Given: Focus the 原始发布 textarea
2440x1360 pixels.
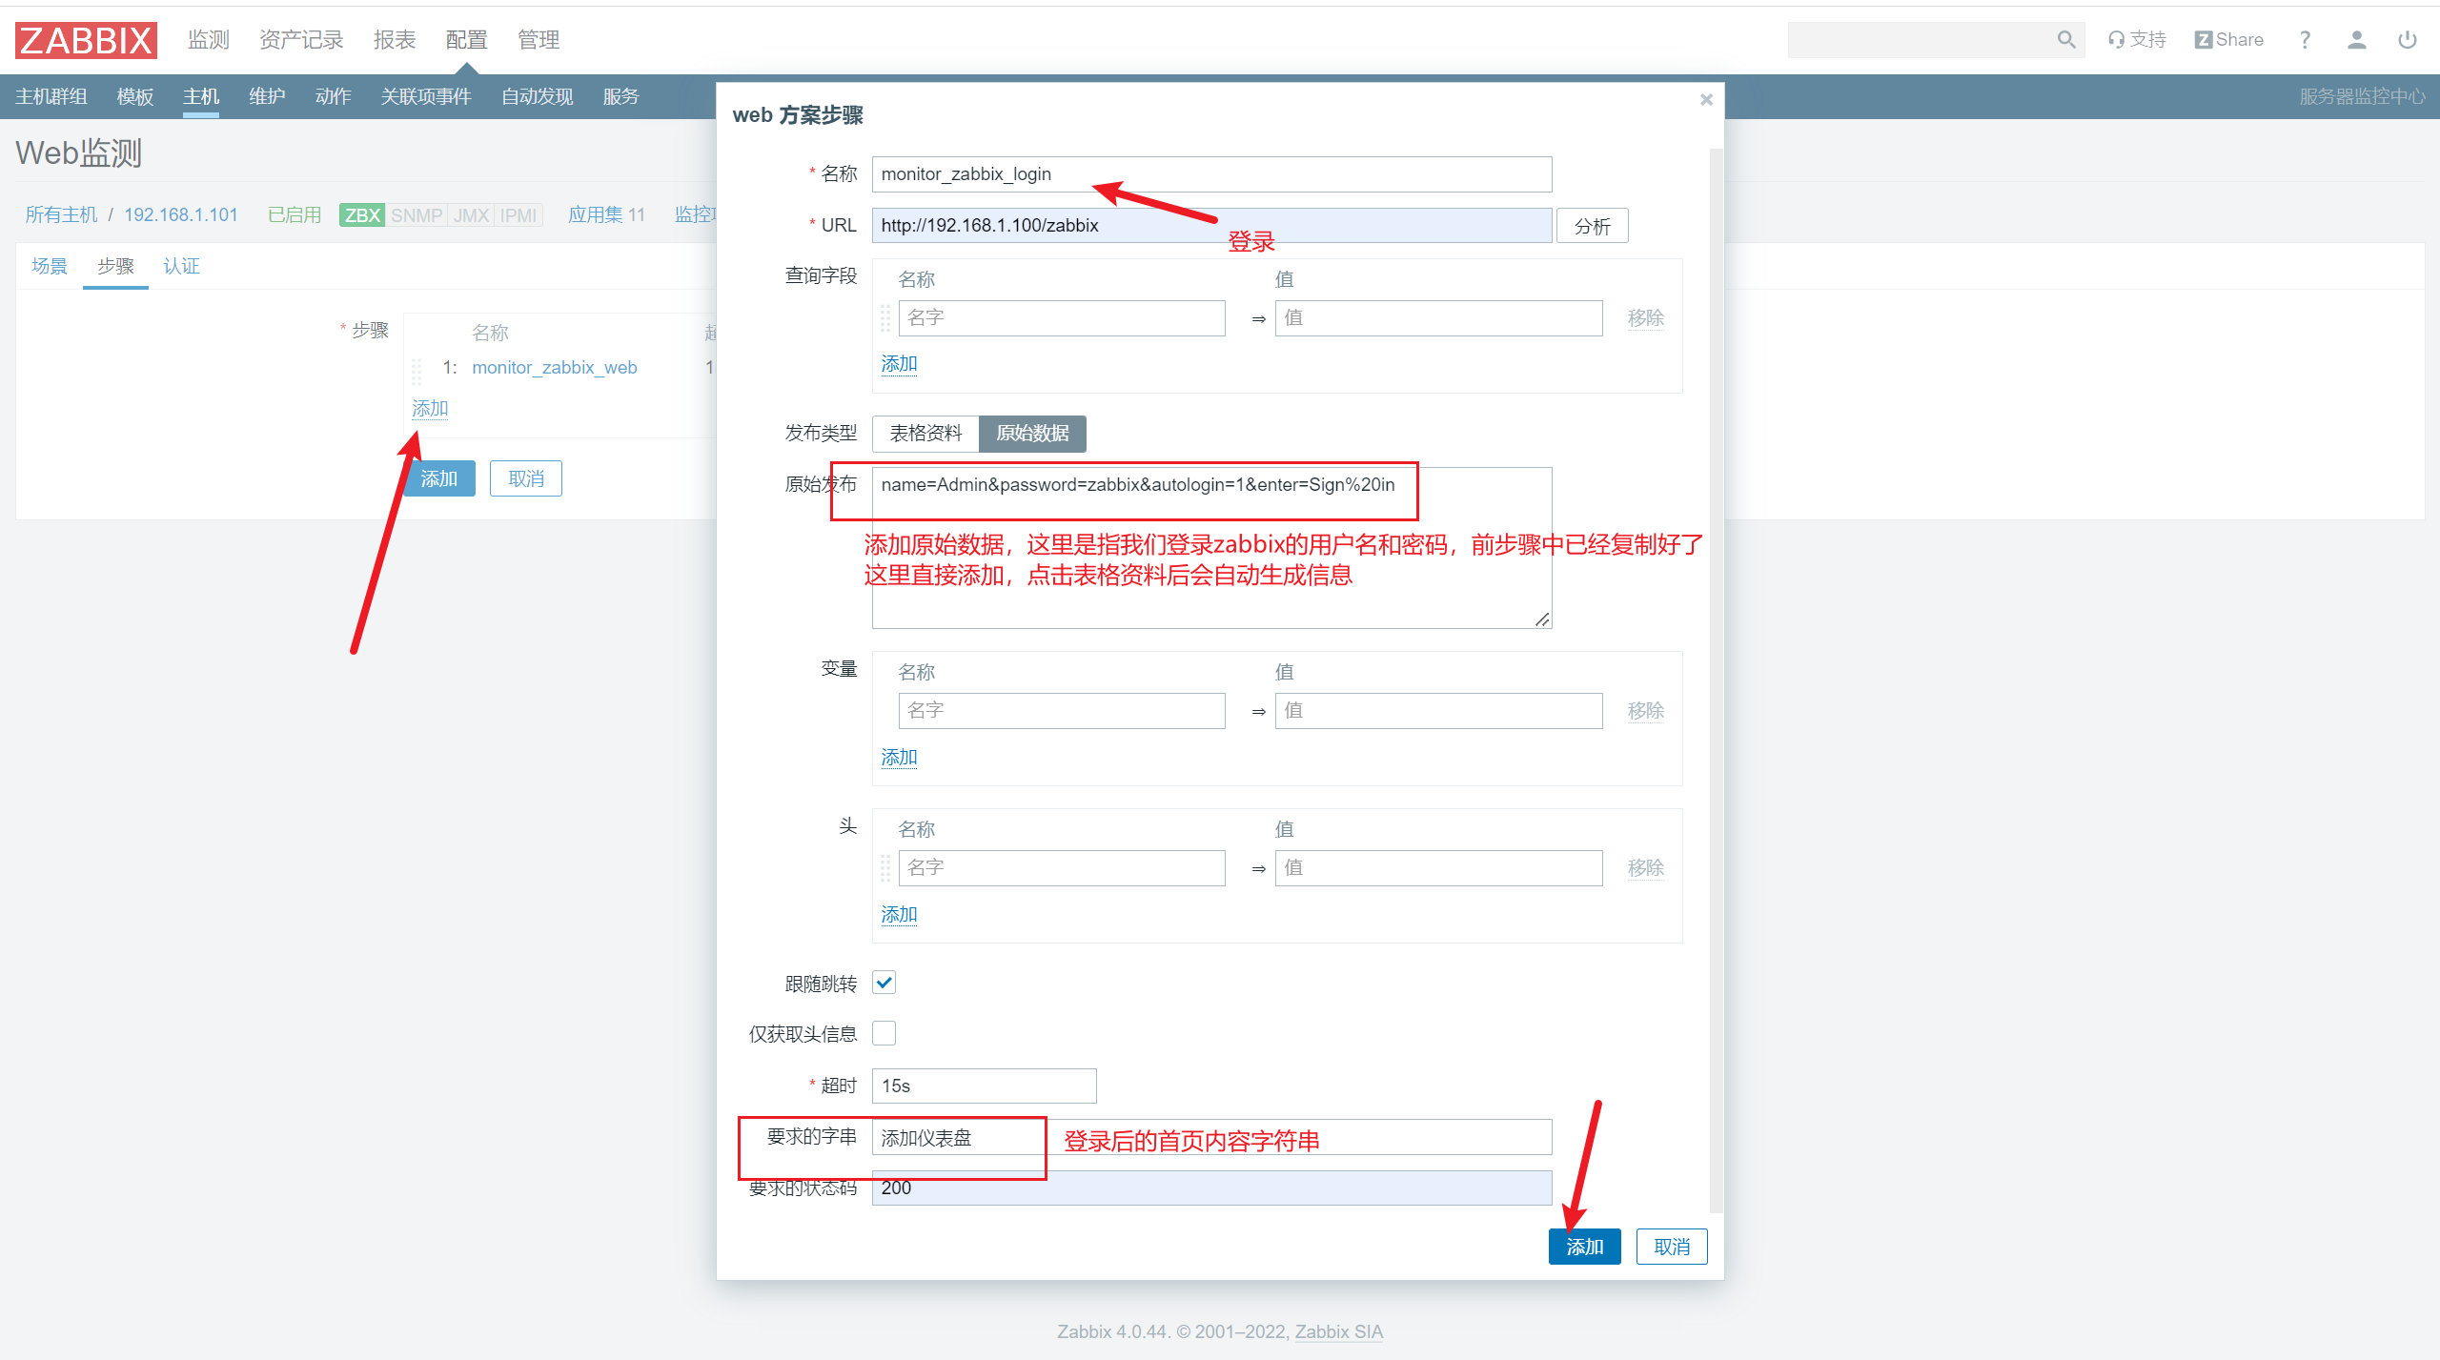Looking at the screenshot, I should (1211, 548).
